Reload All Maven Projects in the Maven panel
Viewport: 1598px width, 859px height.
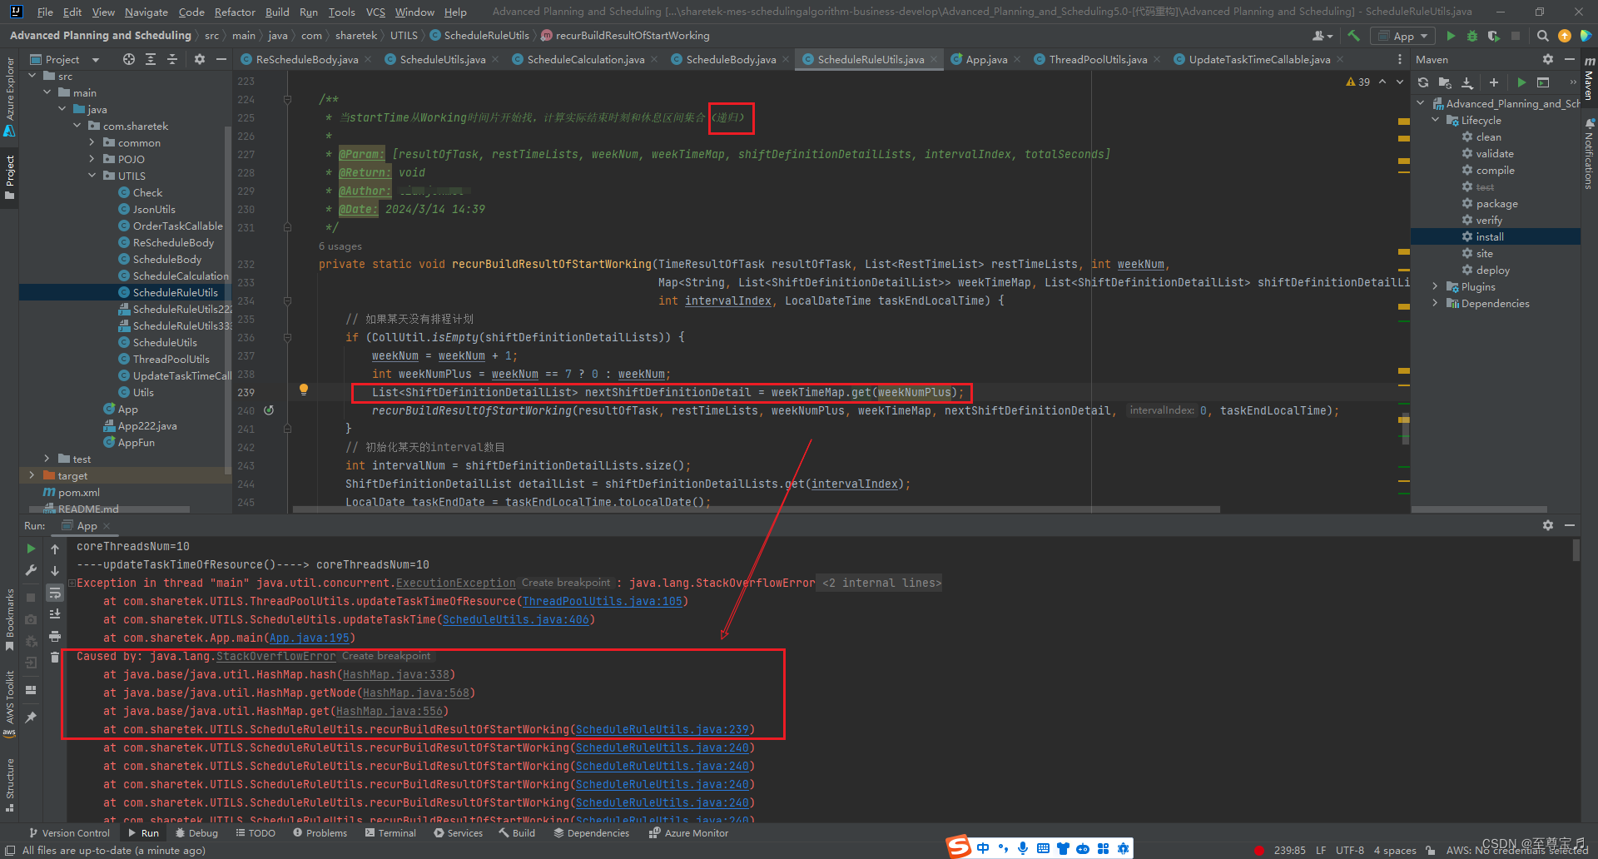coord(1423,82)
